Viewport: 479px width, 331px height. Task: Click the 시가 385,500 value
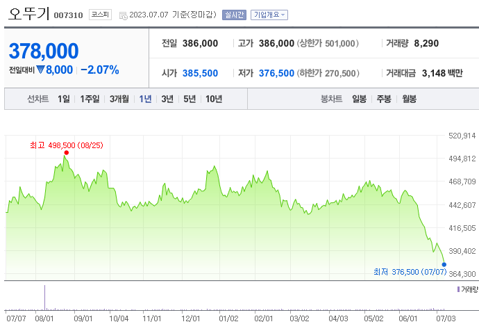point(200,73)
